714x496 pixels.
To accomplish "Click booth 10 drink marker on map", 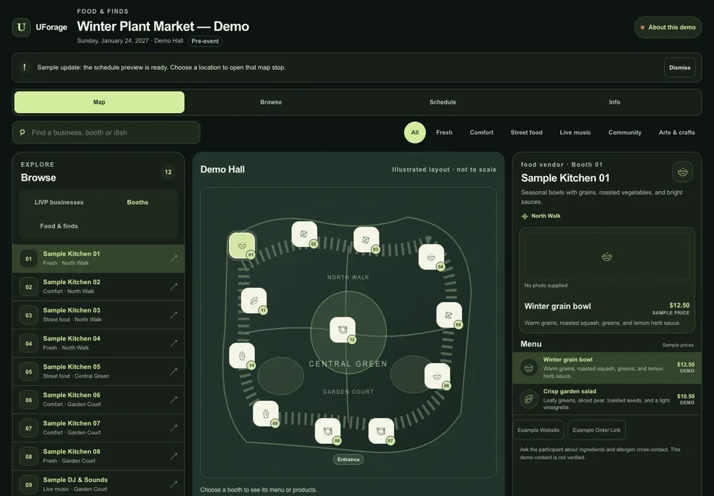I will 242,355.
